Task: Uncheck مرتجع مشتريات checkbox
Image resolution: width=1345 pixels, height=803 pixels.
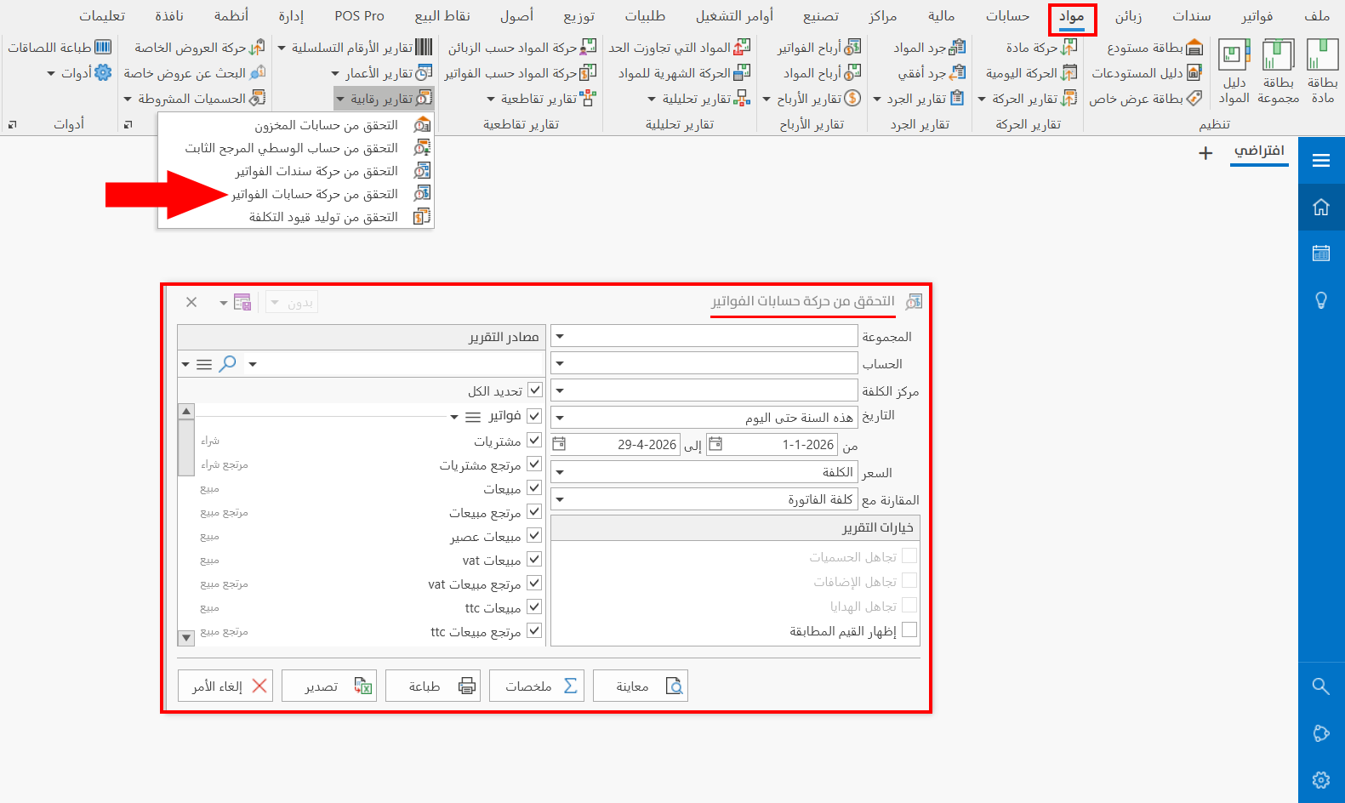Action: tap(534, 464)
